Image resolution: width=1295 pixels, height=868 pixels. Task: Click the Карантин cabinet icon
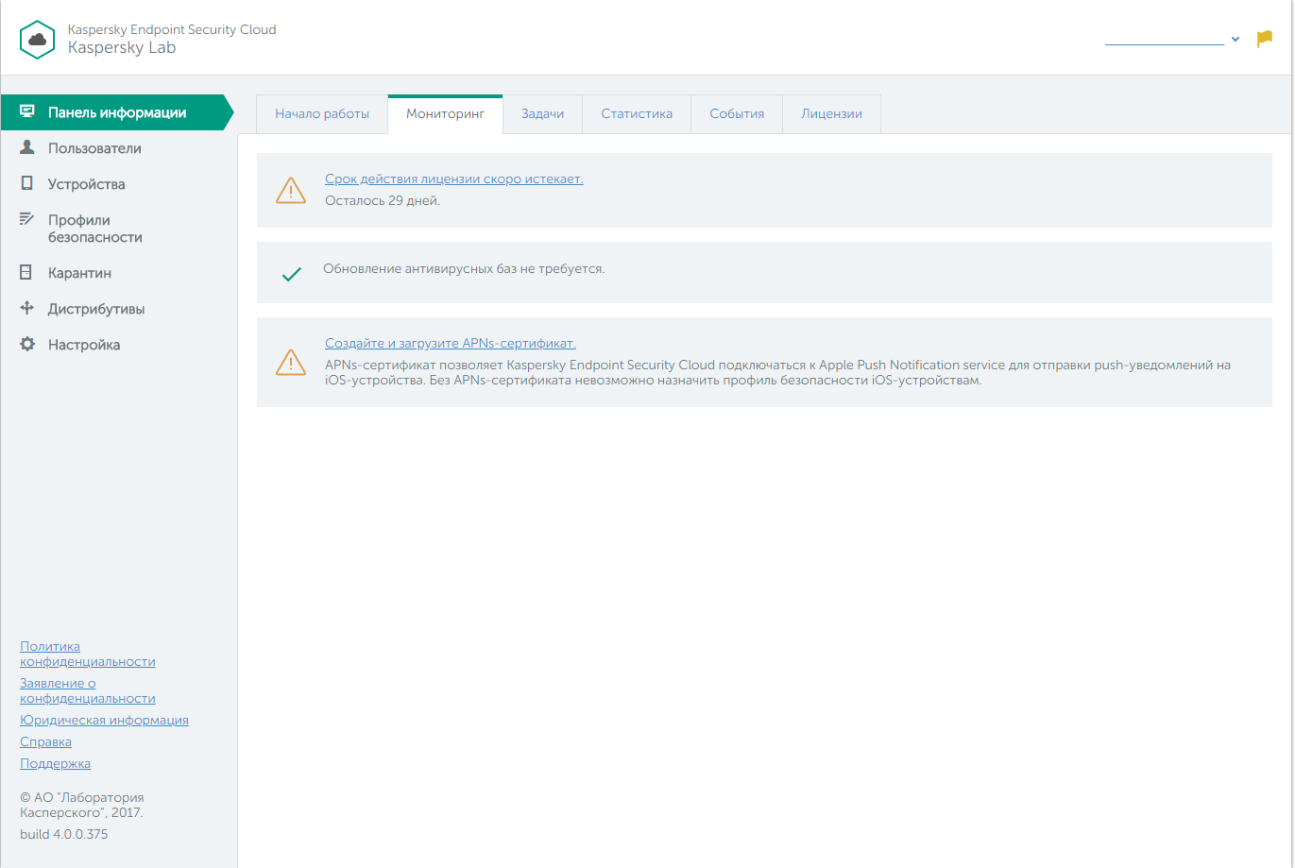click(27, 272)
